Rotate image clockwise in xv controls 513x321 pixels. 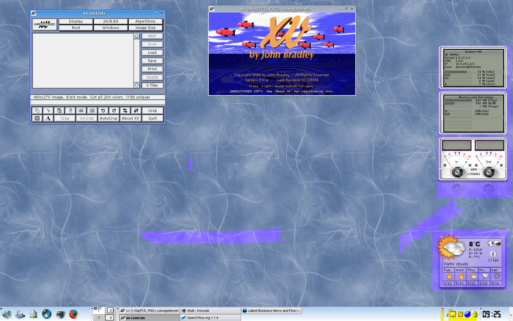coord(114,110)
